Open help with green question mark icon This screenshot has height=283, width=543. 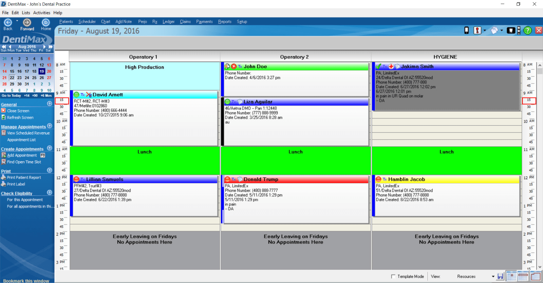528,30
